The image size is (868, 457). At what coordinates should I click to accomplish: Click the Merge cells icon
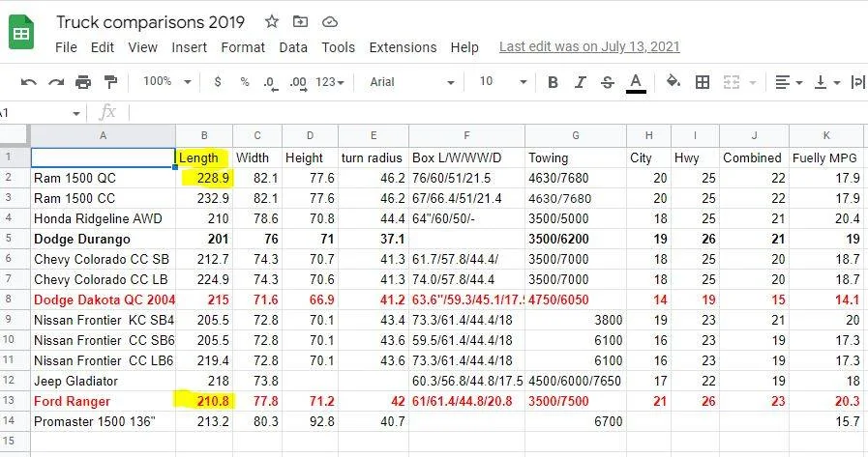[x=732, y=82]
